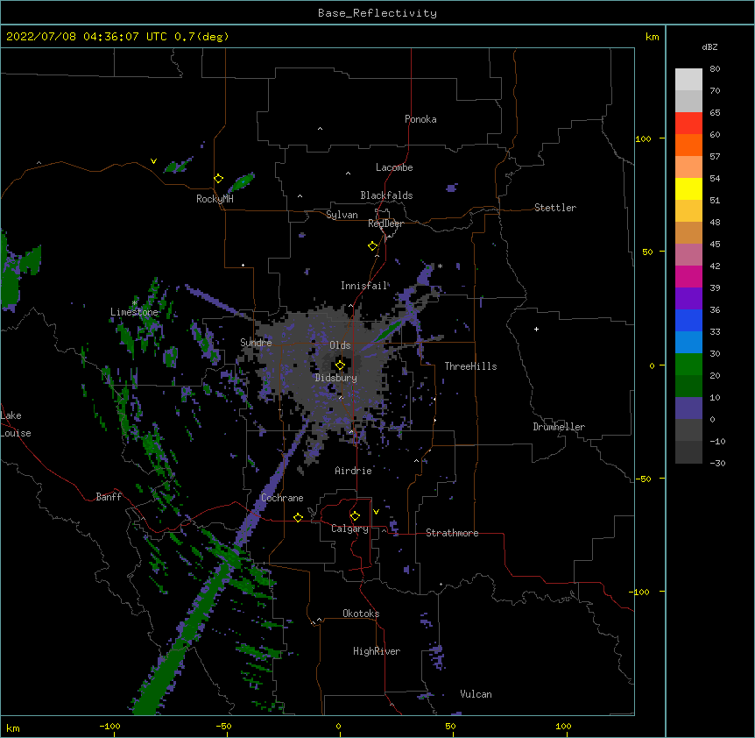Click the Ponoka label
755x738 pixels.
tap(420, 119)
